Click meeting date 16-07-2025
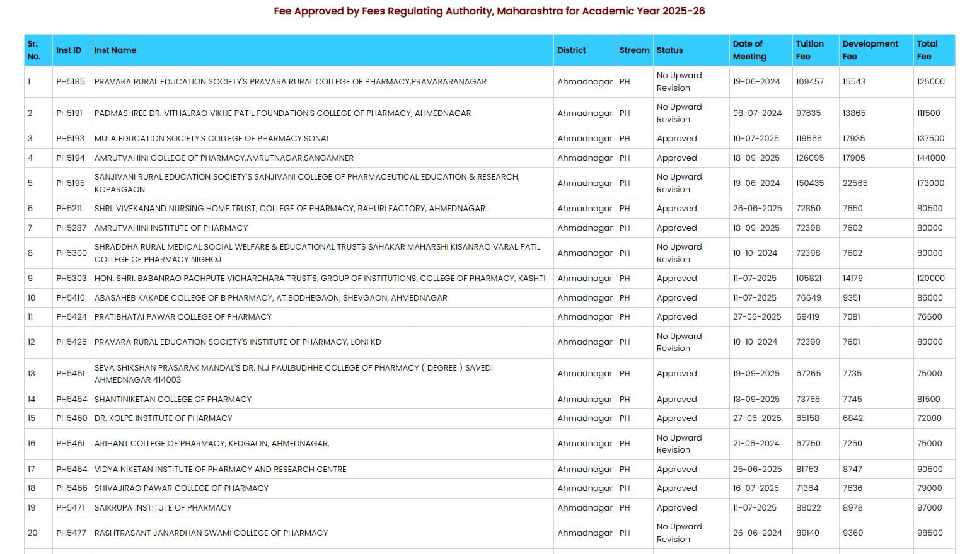Image resolution: width=960 pixels, height=554 pixels. [756, 488]
